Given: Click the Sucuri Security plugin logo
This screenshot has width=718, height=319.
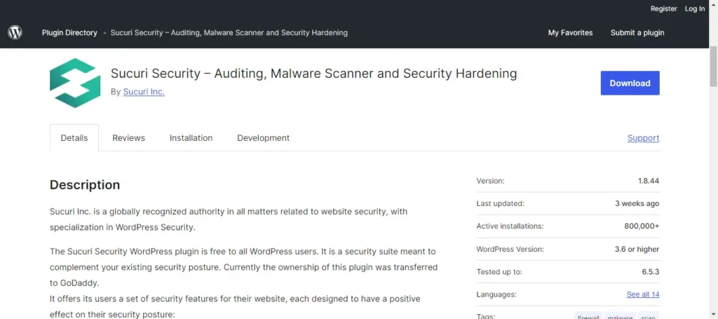Looking at the screenshot, I should tap(75, 83).
